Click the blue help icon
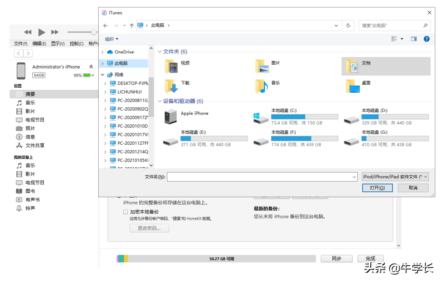 (426, 39)
